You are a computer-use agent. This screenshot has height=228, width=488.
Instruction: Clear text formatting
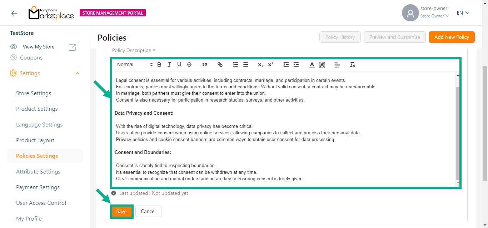pos(352,64)
